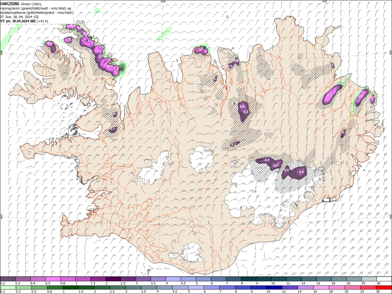Screen dimensions: 392x294
Task: Select the lower-row purple swatch beginning at 12
Action: [x=290, y=287]
